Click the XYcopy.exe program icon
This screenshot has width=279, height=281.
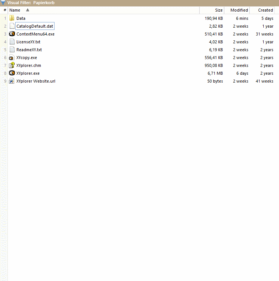coord(12,58)
